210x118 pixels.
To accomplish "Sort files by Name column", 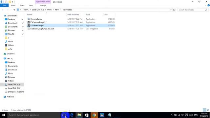I will click(30, 14).
